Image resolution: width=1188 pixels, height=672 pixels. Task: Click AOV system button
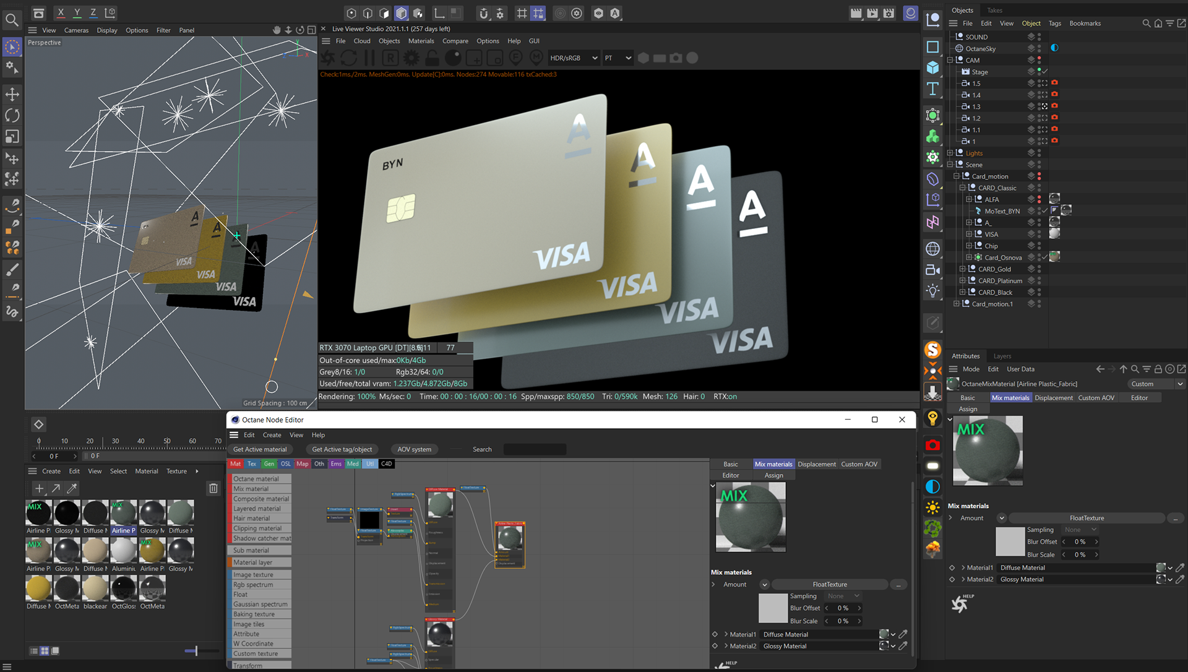tap(414, 449)
